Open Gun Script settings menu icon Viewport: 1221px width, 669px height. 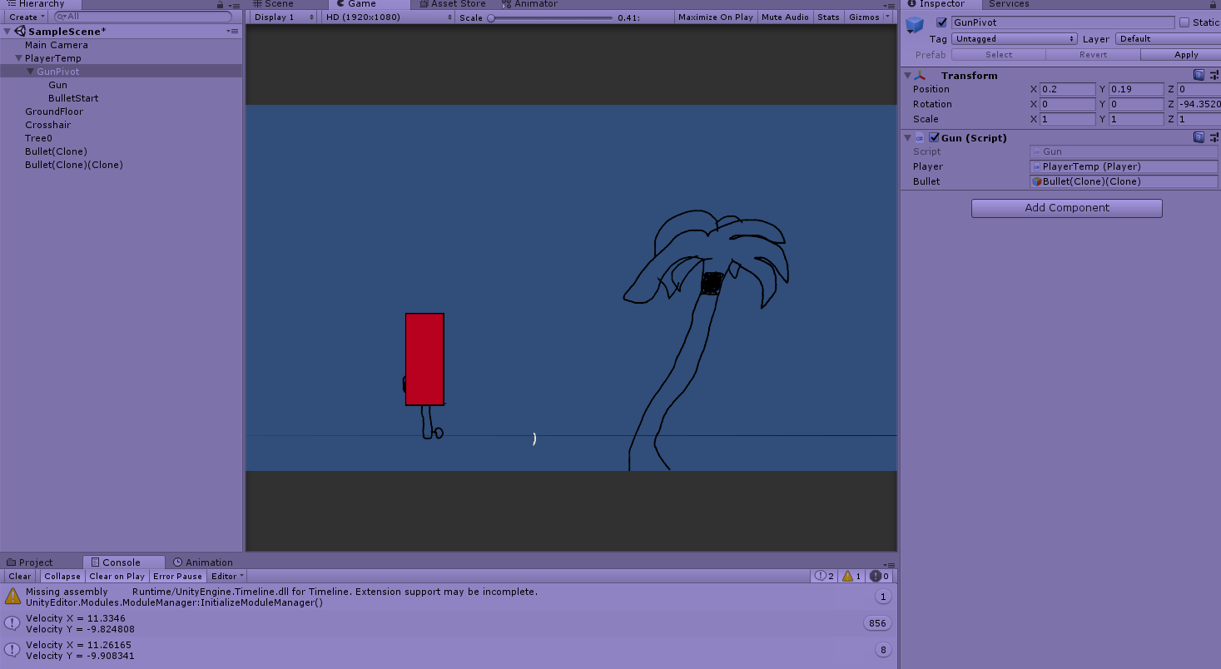click(x=1214, y=137)
